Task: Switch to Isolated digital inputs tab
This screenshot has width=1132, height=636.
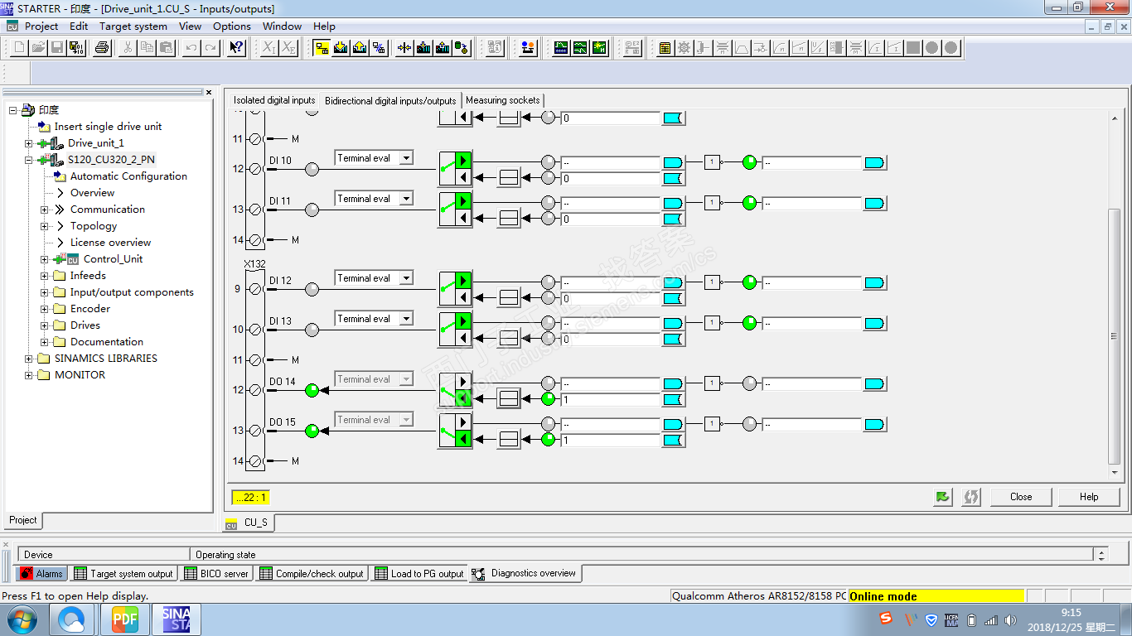Action: click(x=274, y=100)
